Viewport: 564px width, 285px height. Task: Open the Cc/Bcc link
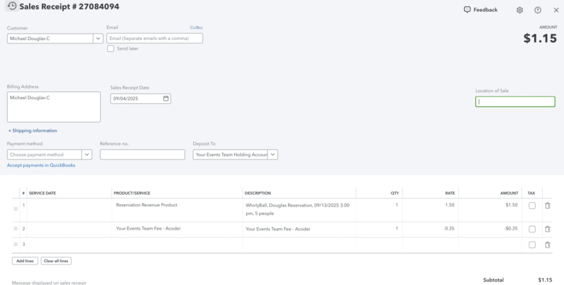tap(196, 28)
